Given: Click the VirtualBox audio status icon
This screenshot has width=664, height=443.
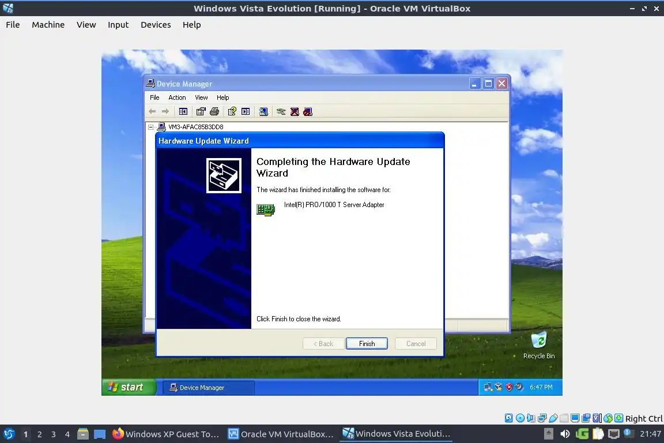Looking at the screenshot, I should [531, 418].
